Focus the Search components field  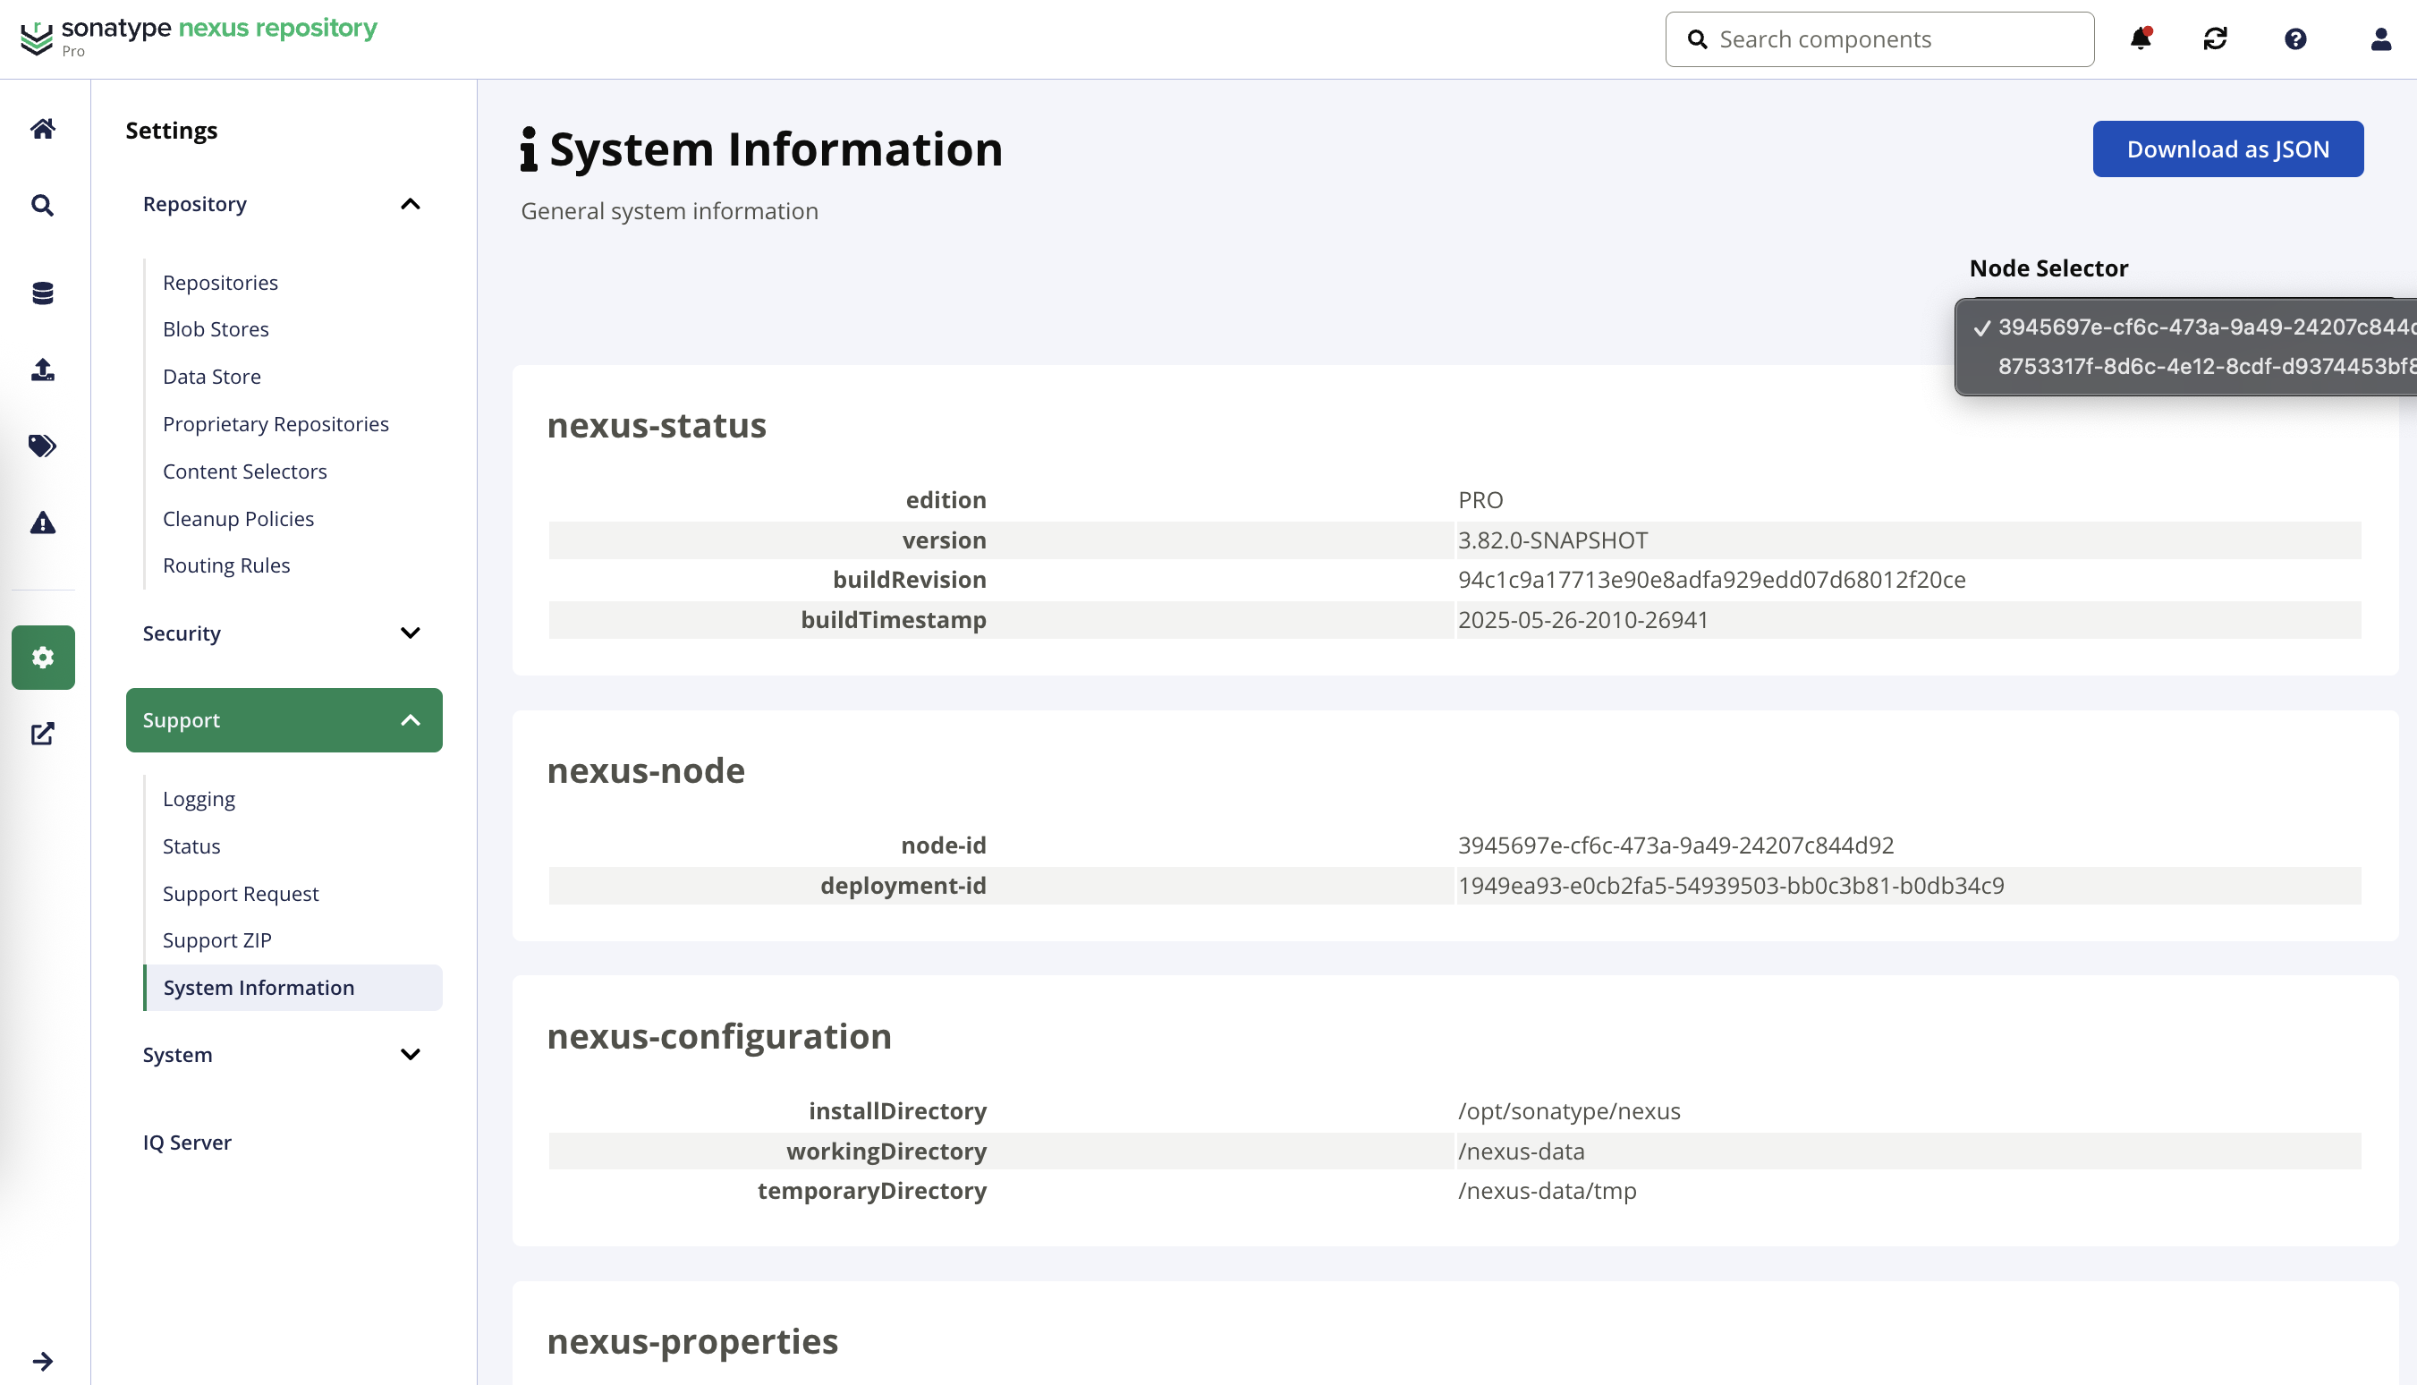tap(1878, 39)
